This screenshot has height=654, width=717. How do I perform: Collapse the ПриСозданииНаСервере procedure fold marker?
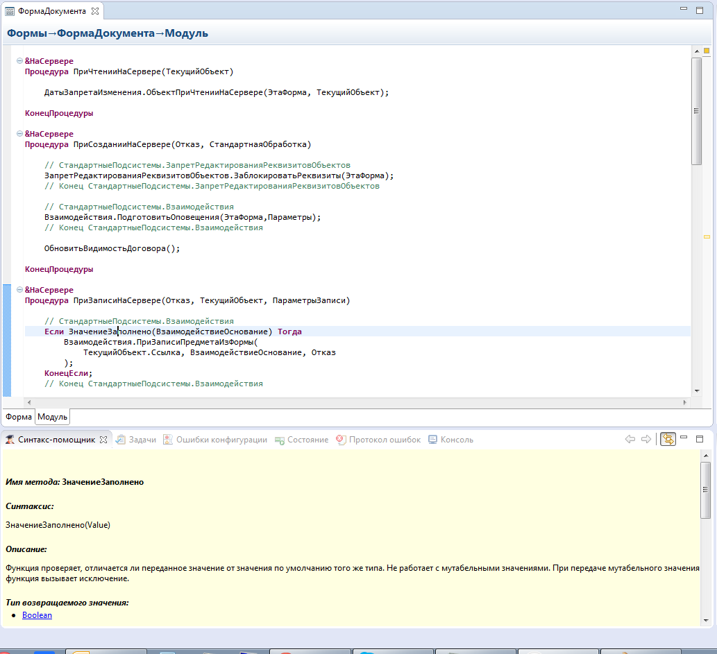[19, 133]
